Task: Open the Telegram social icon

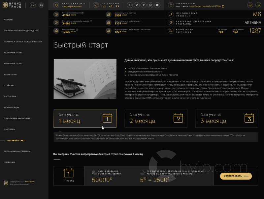Action: pyautogui.click(x=144, y=5)
